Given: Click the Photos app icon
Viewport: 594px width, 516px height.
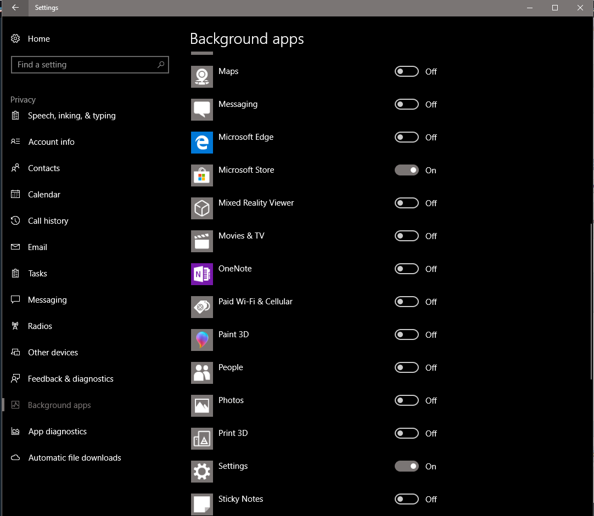Looking at the screenshot, I should tap(202, 406).
